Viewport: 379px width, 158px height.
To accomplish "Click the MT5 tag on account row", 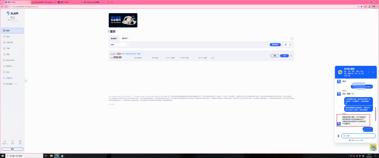I will 123,53.
